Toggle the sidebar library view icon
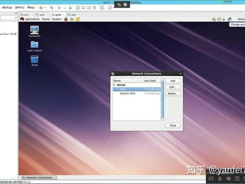The image size is (245, 184). [x=78, y=8]
